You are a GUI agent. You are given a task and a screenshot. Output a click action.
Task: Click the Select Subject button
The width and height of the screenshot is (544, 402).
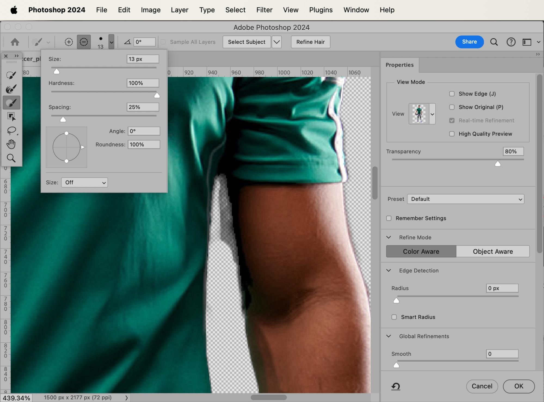[247, 42]
